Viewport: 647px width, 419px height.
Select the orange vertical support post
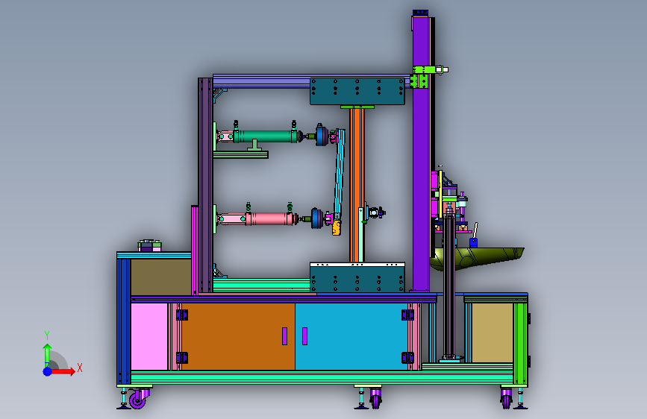(357, 185)
